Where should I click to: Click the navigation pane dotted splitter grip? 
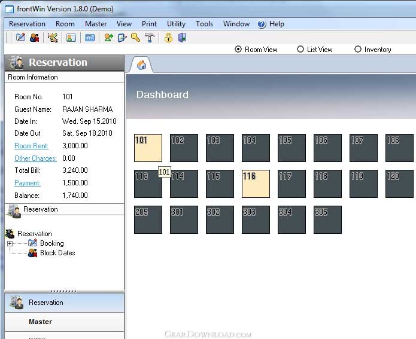[x=63, y=291]
